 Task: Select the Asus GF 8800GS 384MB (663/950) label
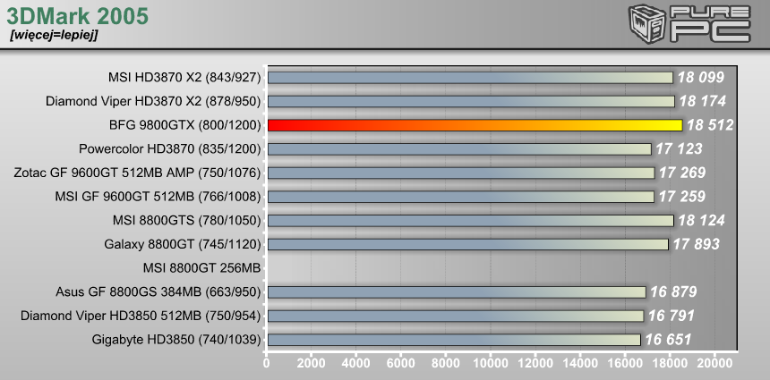[158, 291]
